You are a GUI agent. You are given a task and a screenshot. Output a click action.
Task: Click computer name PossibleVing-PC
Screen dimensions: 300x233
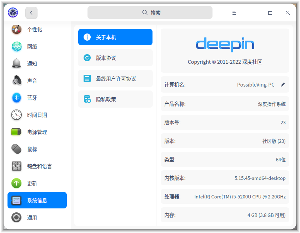[x=256, y=84]
